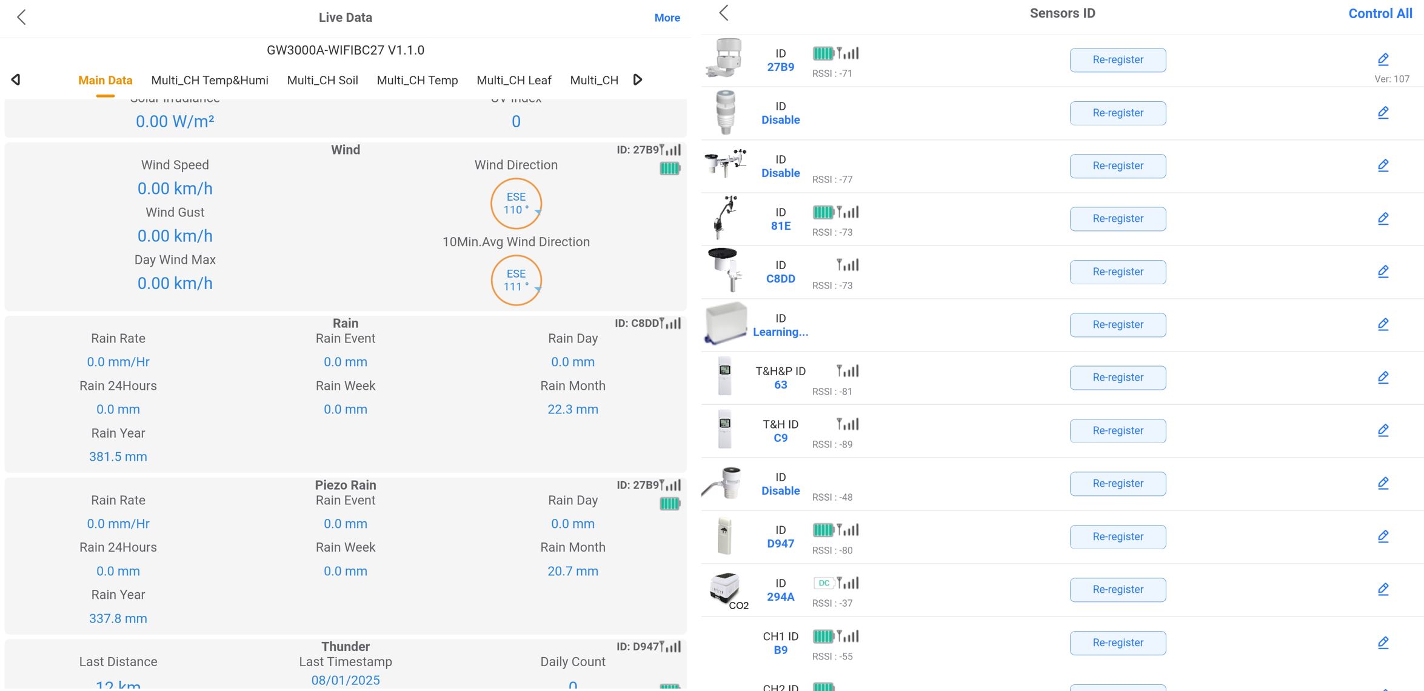Tap Control All link
This screenshot has width=1424, height=691.
[x=1380, y=13]
